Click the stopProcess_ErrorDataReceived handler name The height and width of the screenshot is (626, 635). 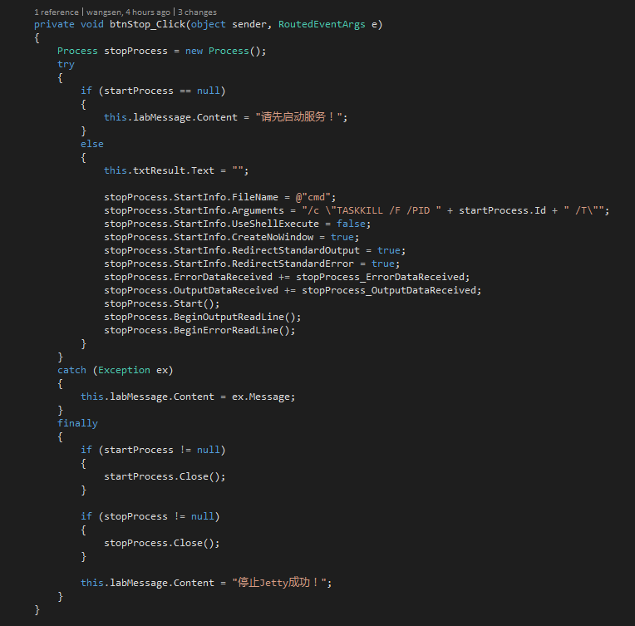[x=381, y=277]
